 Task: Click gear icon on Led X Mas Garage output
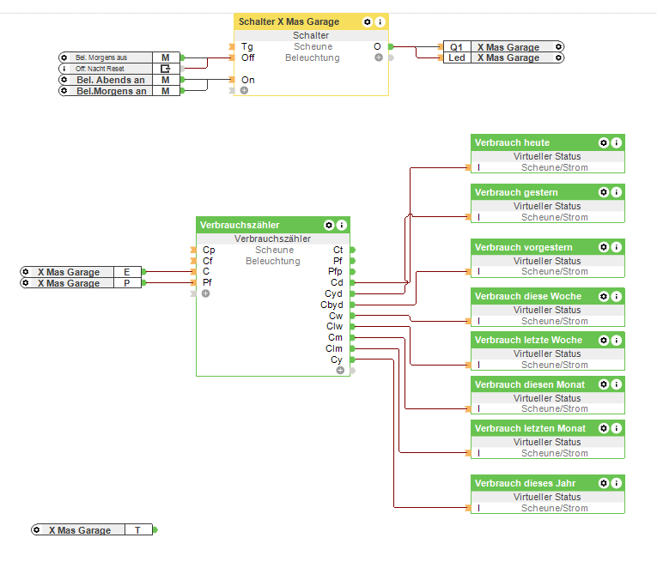coord(558,57)
